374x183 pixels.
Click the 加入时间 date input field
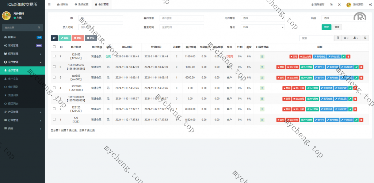point(101,27)
